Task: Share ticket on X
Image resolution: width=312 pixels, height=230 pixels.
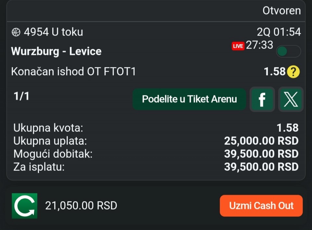Action: (x=291, y=99)
